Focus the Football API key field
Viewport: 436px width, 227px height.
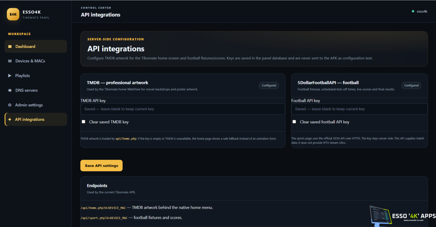(359, 109)
